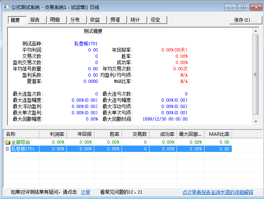Sort by the 成功率 column header
The width and height of the screenshot is (264, 199).
[x=163, y=134]
